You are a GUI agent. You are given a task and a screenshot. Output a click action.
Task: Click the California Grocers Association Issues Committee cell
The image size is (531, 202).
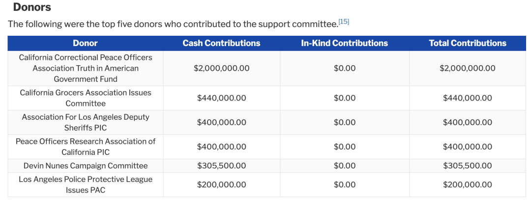[86, 98]
